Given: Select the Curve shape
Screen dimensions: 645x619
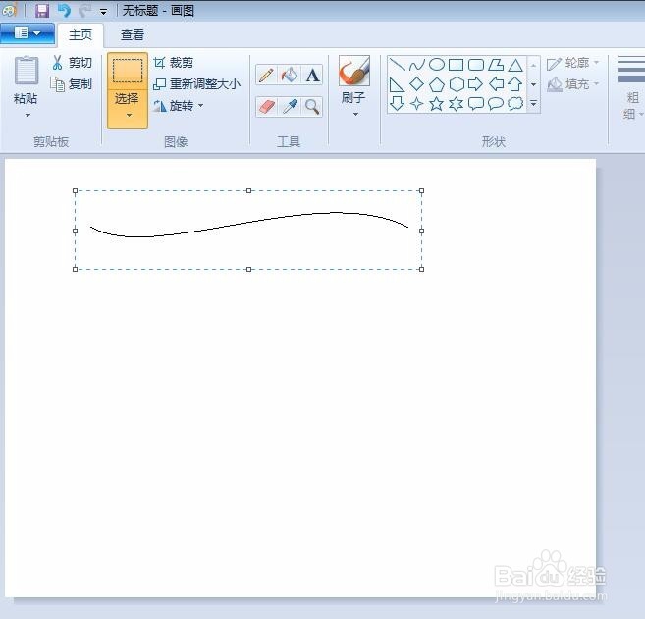Looking at the screenshot, I should (x=416, y=65).
